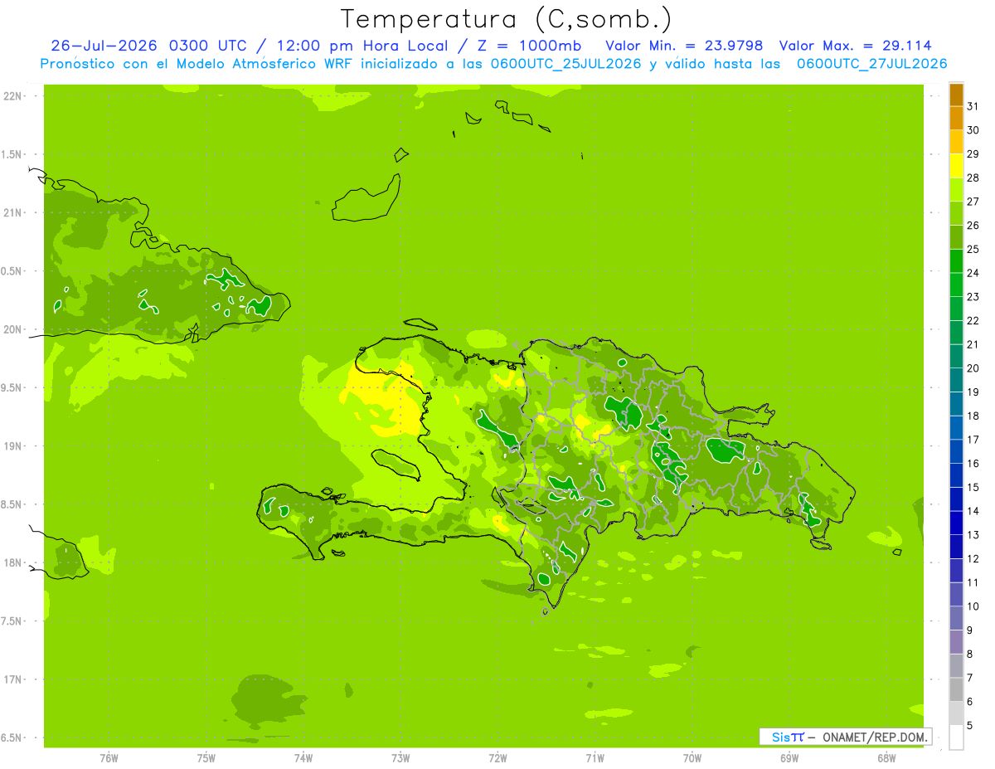This screenshot has width=995, height=769.
Task: Click the longitude label "72W"
Action: 498,758
